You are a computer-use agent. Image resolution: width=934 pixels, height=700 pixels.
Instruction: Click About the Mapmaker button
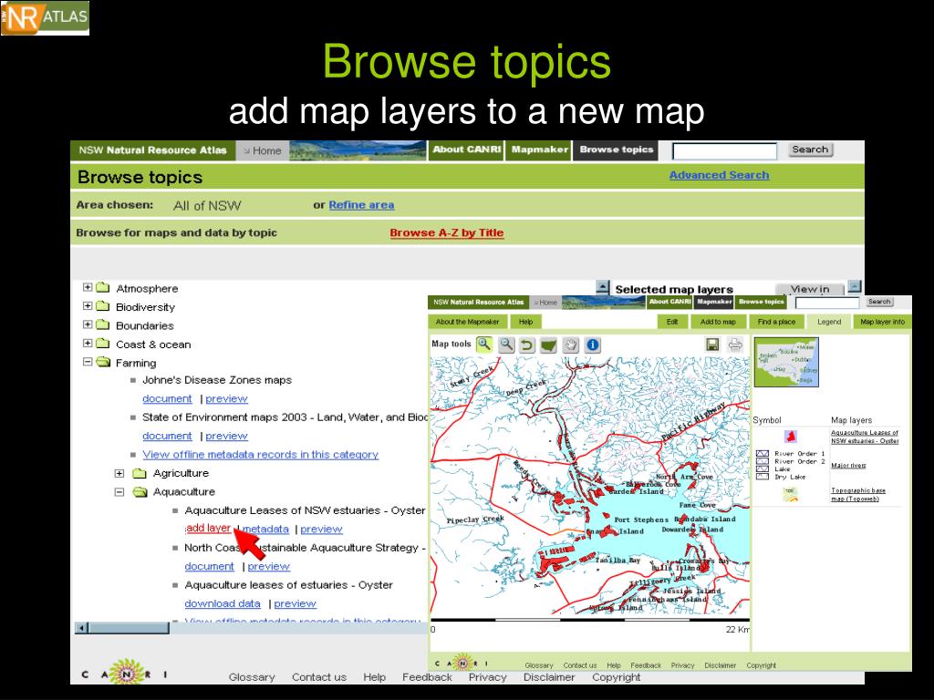pyautogui.click(x=467, y=322)
